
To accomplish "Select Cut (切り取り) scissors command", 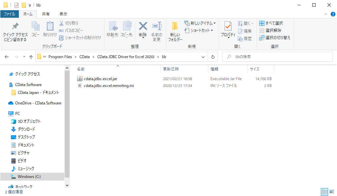I will click(x=69, y=23).
